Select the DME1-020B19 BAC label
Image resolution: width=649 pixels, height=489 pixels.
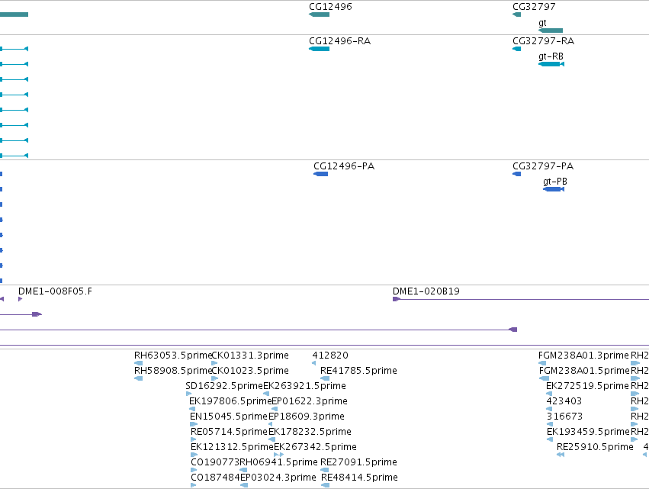click(x=426, y=291)
